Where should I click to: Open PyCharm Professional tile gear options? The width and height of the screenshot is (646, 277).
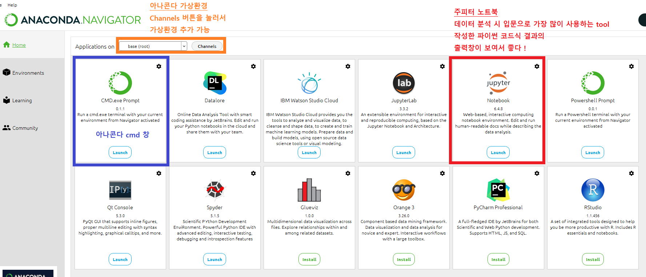click(537, 173)
